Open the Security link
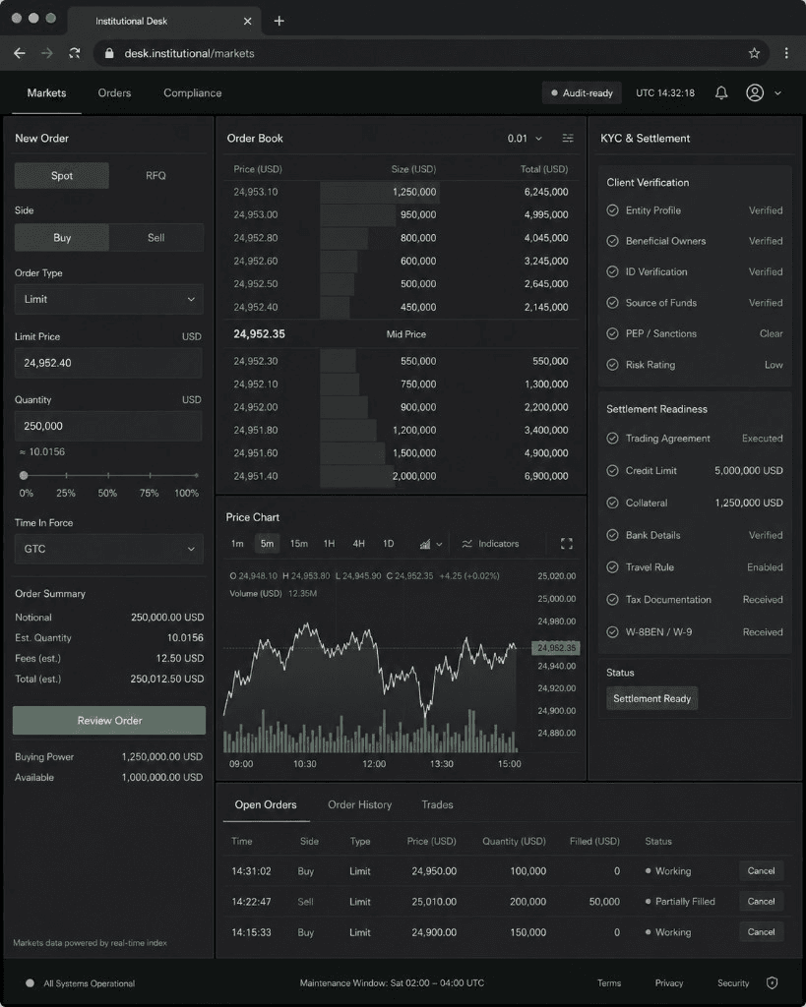Image resolution: width=806 pixels, height=1007 pixels. [x=733, y=983]
